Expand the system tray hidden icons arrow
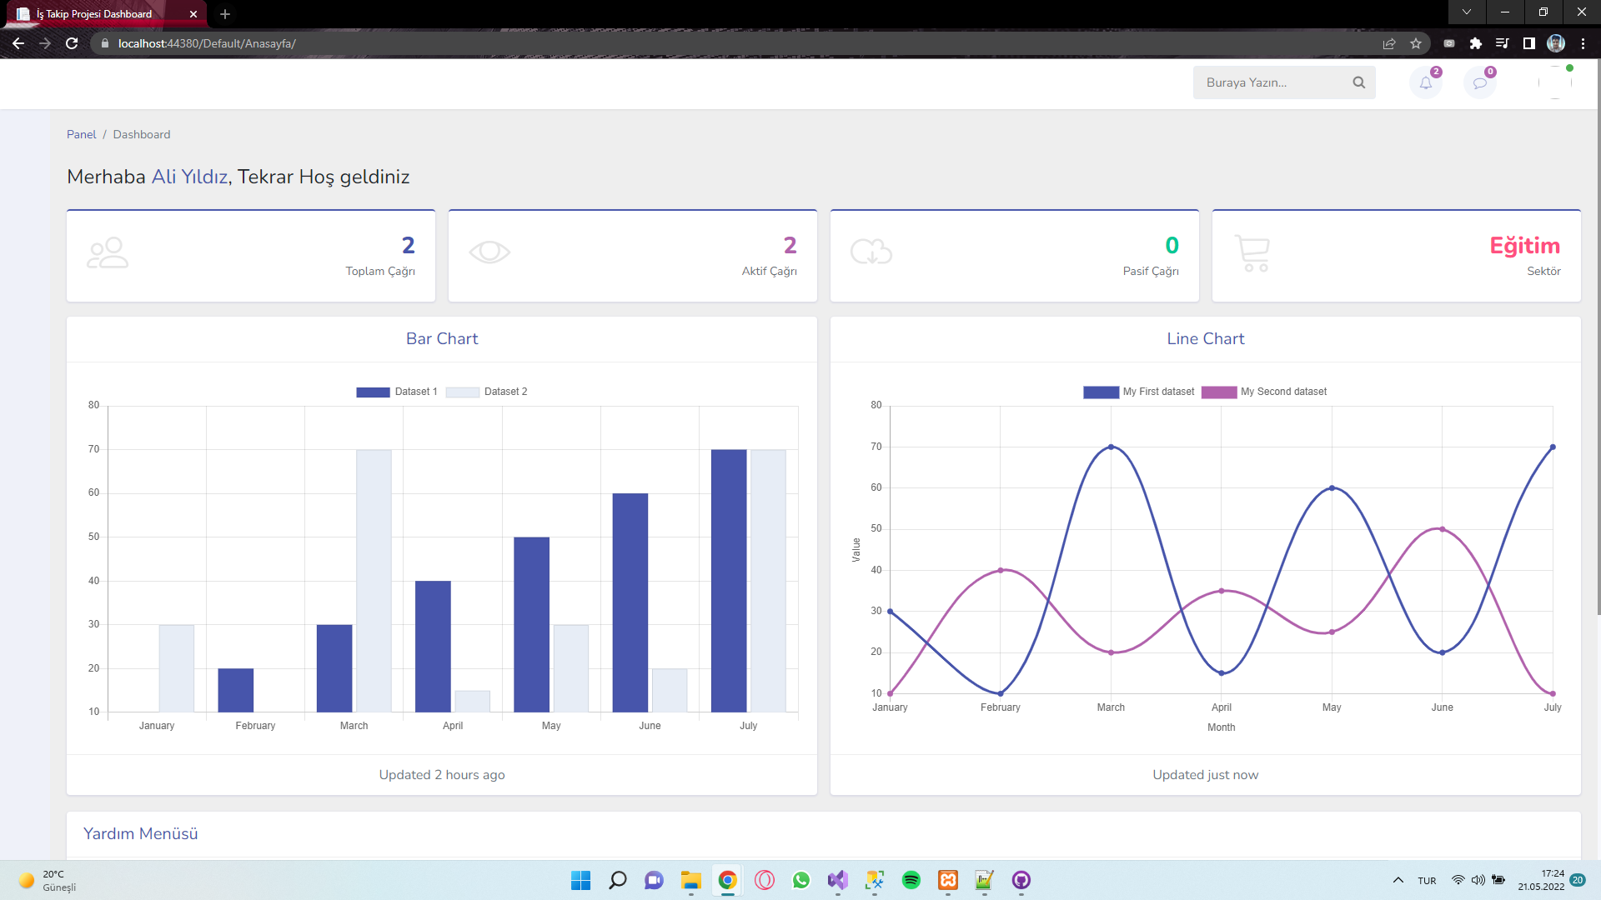The height and width of the screenshot is (900, 1601). pos(1398,880)
